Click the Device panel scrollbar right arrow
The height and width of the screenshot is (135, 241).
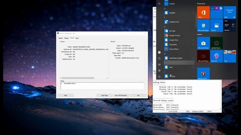pyautogui.click(x=107, y=78)
